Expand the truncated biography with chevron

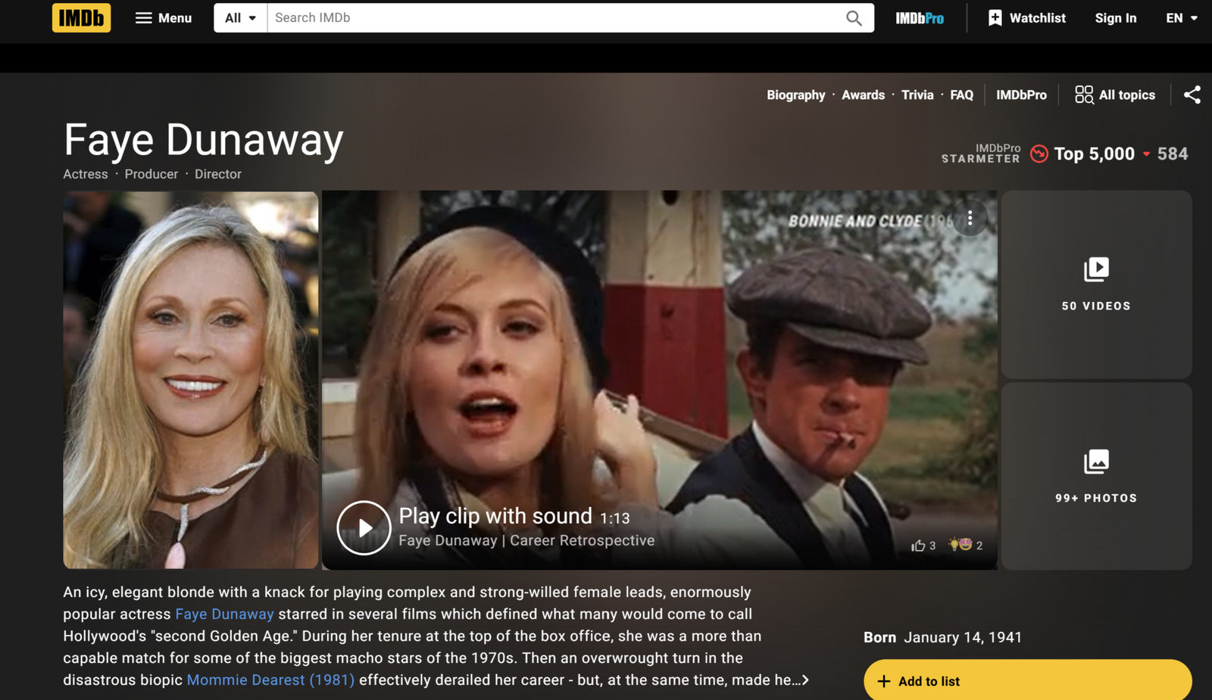pos(805,680)
